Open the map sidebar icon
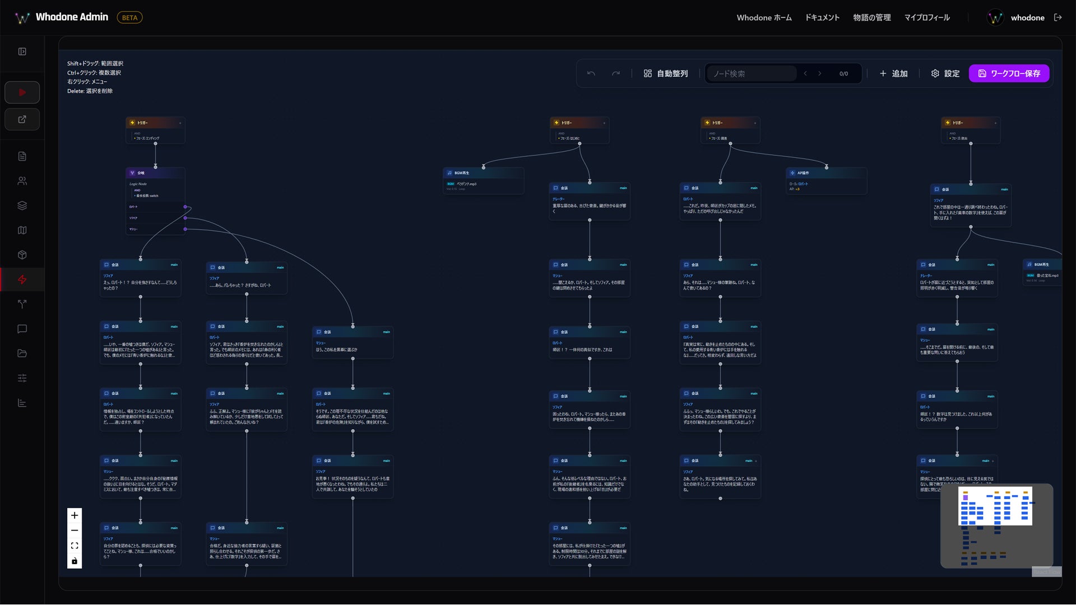The width and height of the screenshot is (1076, 605). click(x=22, y=230)
